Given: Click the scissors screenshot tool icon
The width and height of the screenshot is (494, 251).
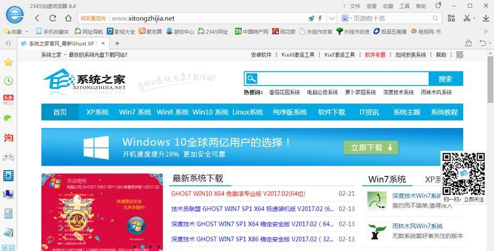Looking at the screenshot, I should pyautogui.click(x=467, y=18).
